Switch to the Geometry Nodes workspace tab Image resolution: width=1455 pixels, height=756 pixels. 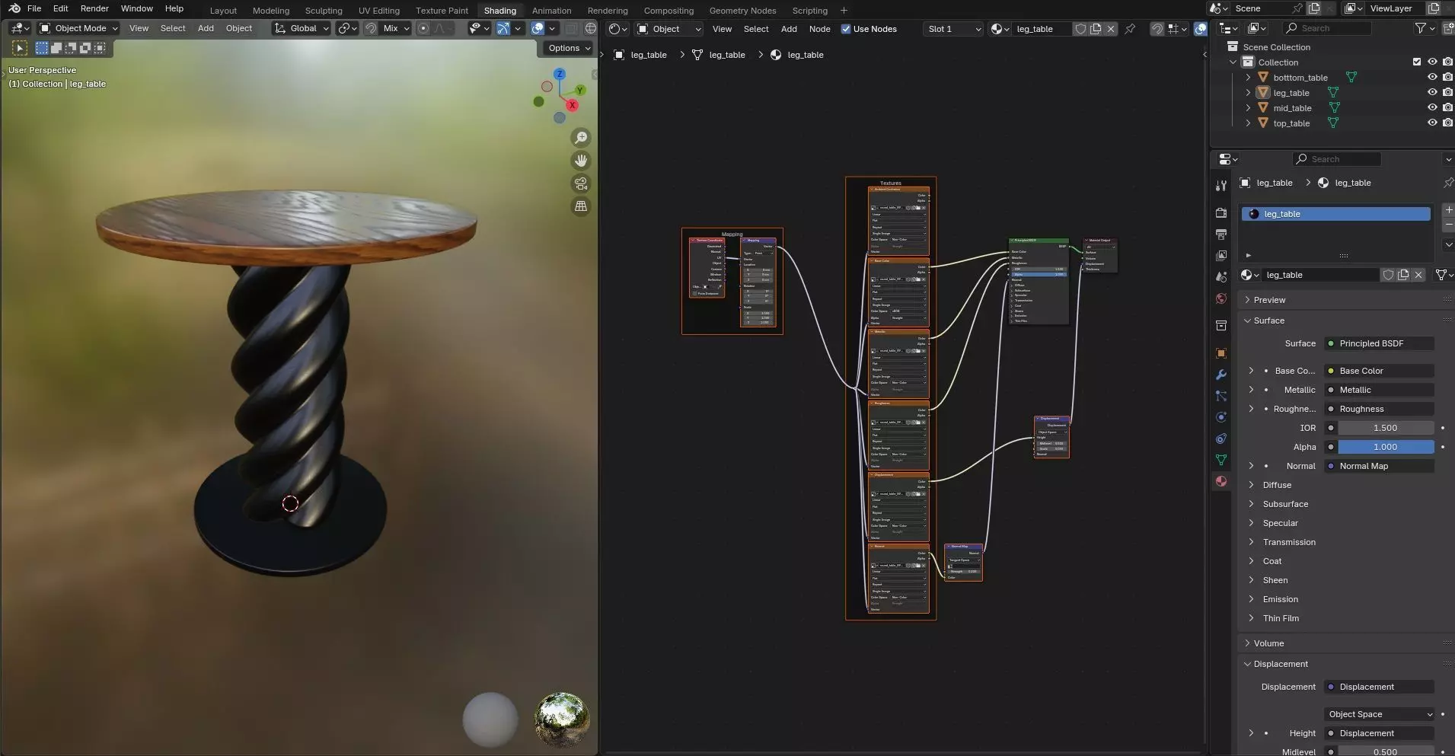(x=742, y=11)
